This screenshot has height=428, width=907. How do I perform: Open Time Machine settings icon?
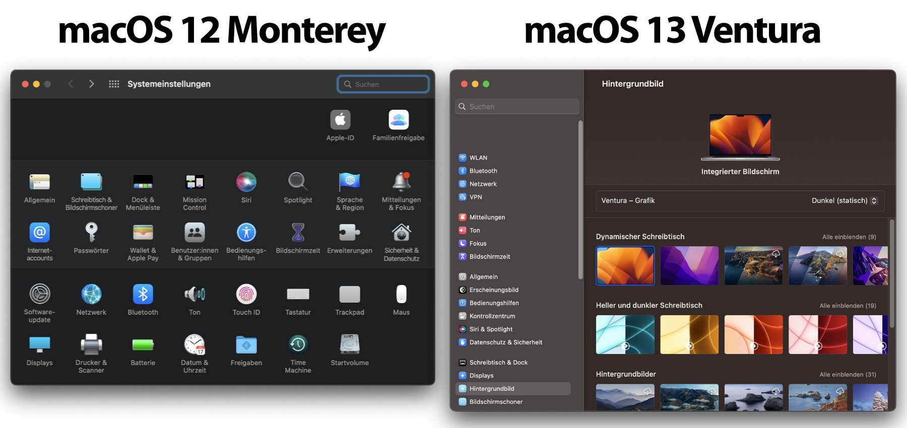[298, 345]
